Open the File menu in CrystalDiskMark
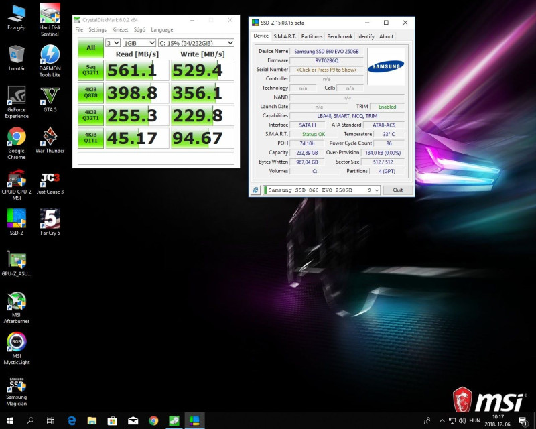Viewport: 536px width, 429px height. tap(79, 29)
